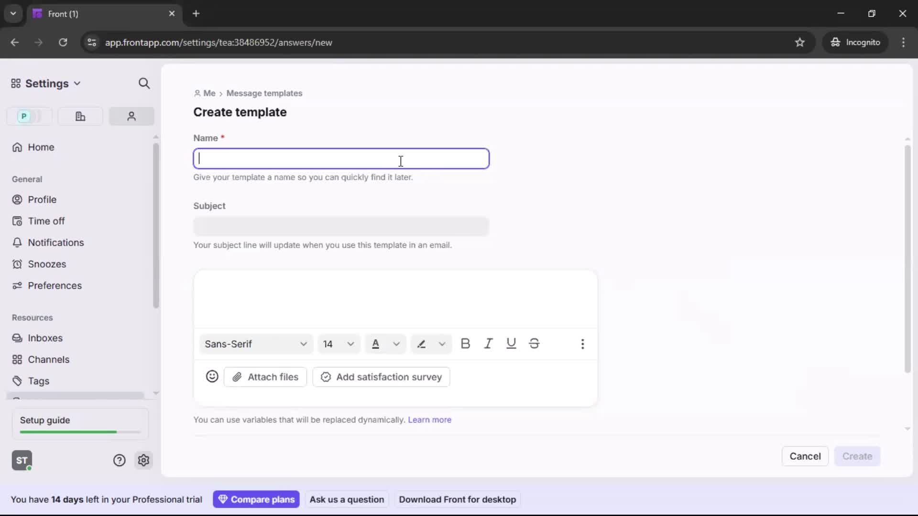918x516 pixels.
Task: Open the font family dropdown
Action: (256, 344)
